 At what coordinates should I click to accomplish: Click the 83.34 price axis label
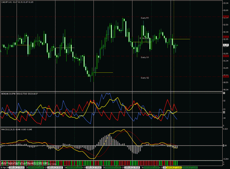click(226, 3)
